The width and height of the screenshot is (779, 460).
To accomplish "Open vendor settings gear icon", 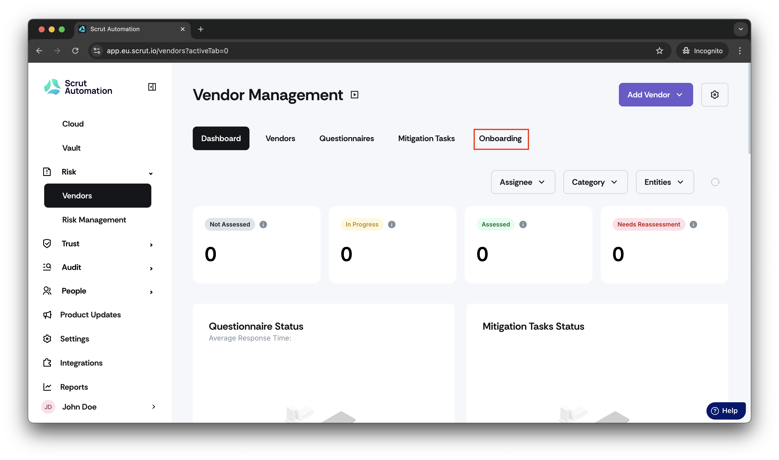I will [x=714, y=95].
